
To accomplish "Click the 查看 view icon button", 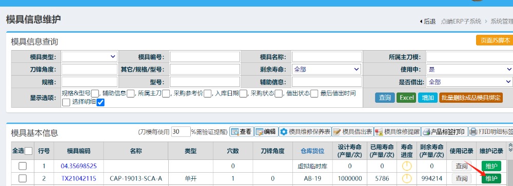I will click(x=242, y=132).
